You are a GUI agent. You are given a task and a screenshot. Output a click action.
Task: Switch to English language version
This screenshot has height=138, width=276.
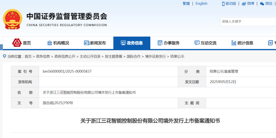click(x=201, y=4)
